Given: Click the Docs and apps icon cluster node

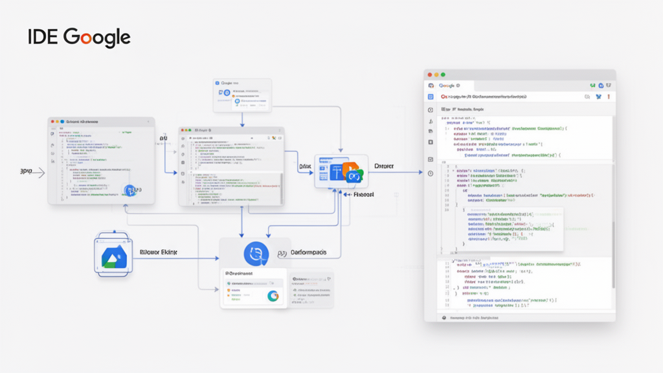Looking at the screenshot, I should click(x=341, y=172).
